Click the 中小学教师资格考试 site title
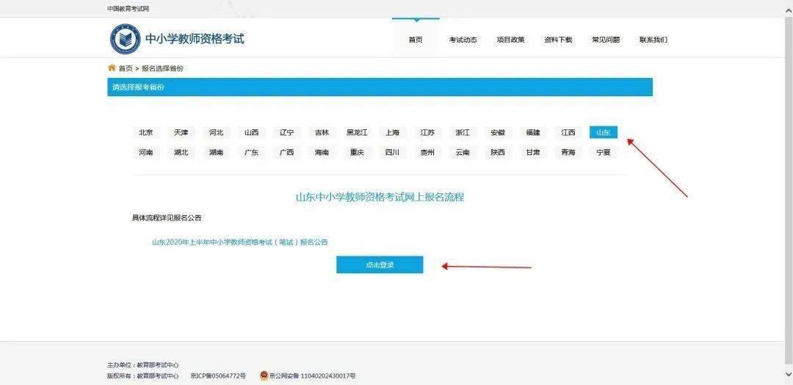Viewport: 793px width, 385px height. (x=195, y=39)
